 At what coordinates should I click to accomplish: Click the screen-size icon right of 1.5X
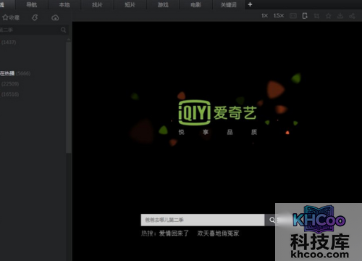point(293,16)
